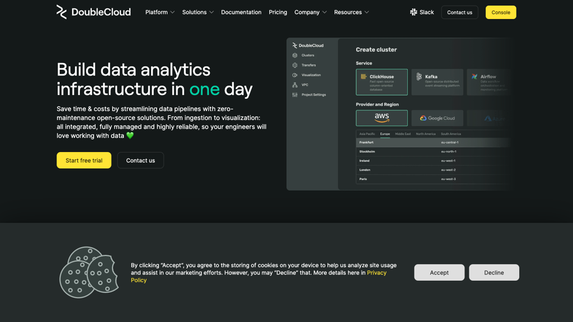Click the Transfers icon in sidebar
The width and height of the screenshot is (573, 322).
(x=295, y=65)
